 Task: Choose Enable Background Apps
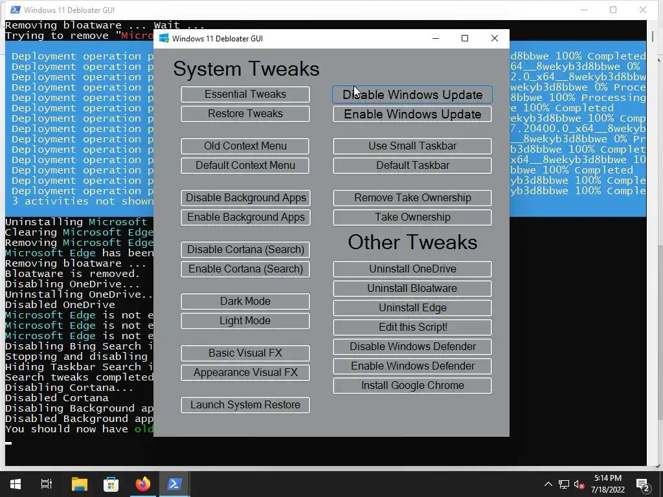pyautogui.click(x=245, y=217)
